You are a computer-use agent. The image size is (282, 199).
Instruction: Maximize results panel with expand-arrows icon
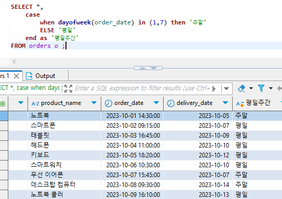pyautogui.click(x=69, y=88)
